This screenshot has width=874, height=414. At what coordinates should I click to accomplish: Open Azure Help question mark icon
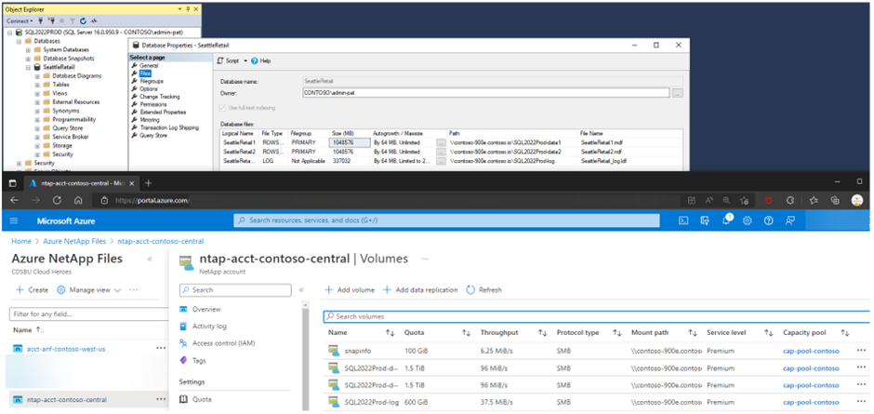click(x=769, y=220)
